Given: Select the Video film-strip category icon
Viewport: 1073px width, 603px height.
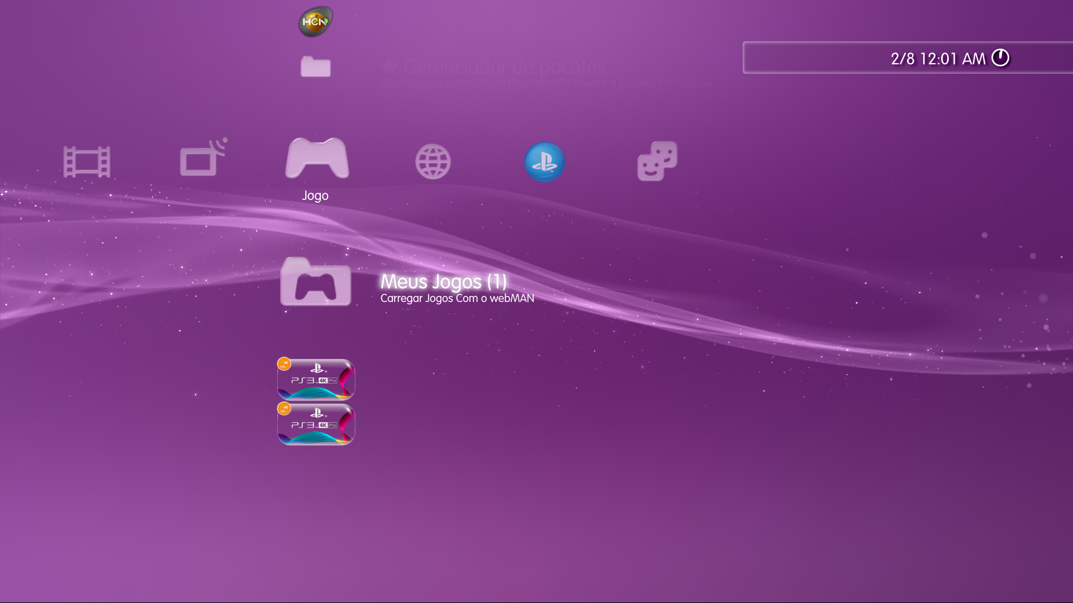Looking at the screenshot, I should pyautogui.click(x=87, y=161).
